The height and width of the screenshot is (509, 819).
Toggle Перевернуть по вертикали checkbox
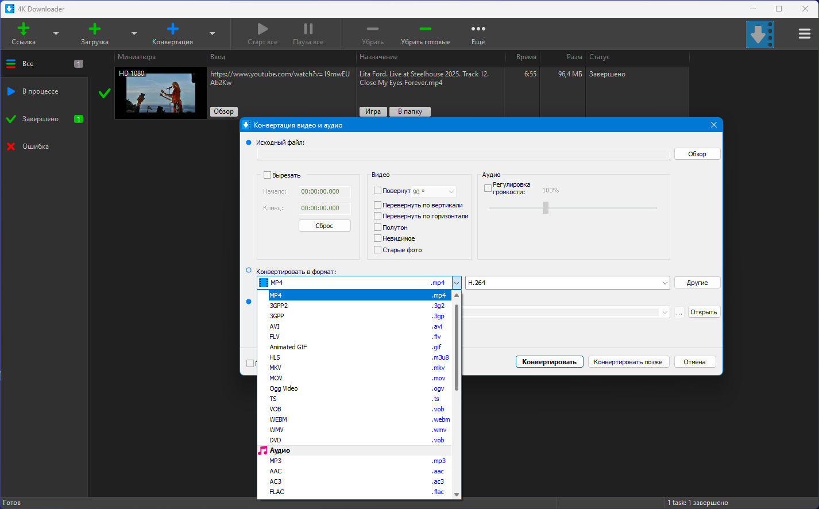coord(377,205)
